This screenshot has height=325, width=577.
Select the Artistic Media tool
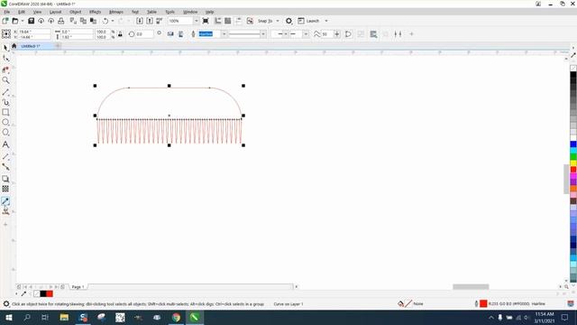(5, 102)
